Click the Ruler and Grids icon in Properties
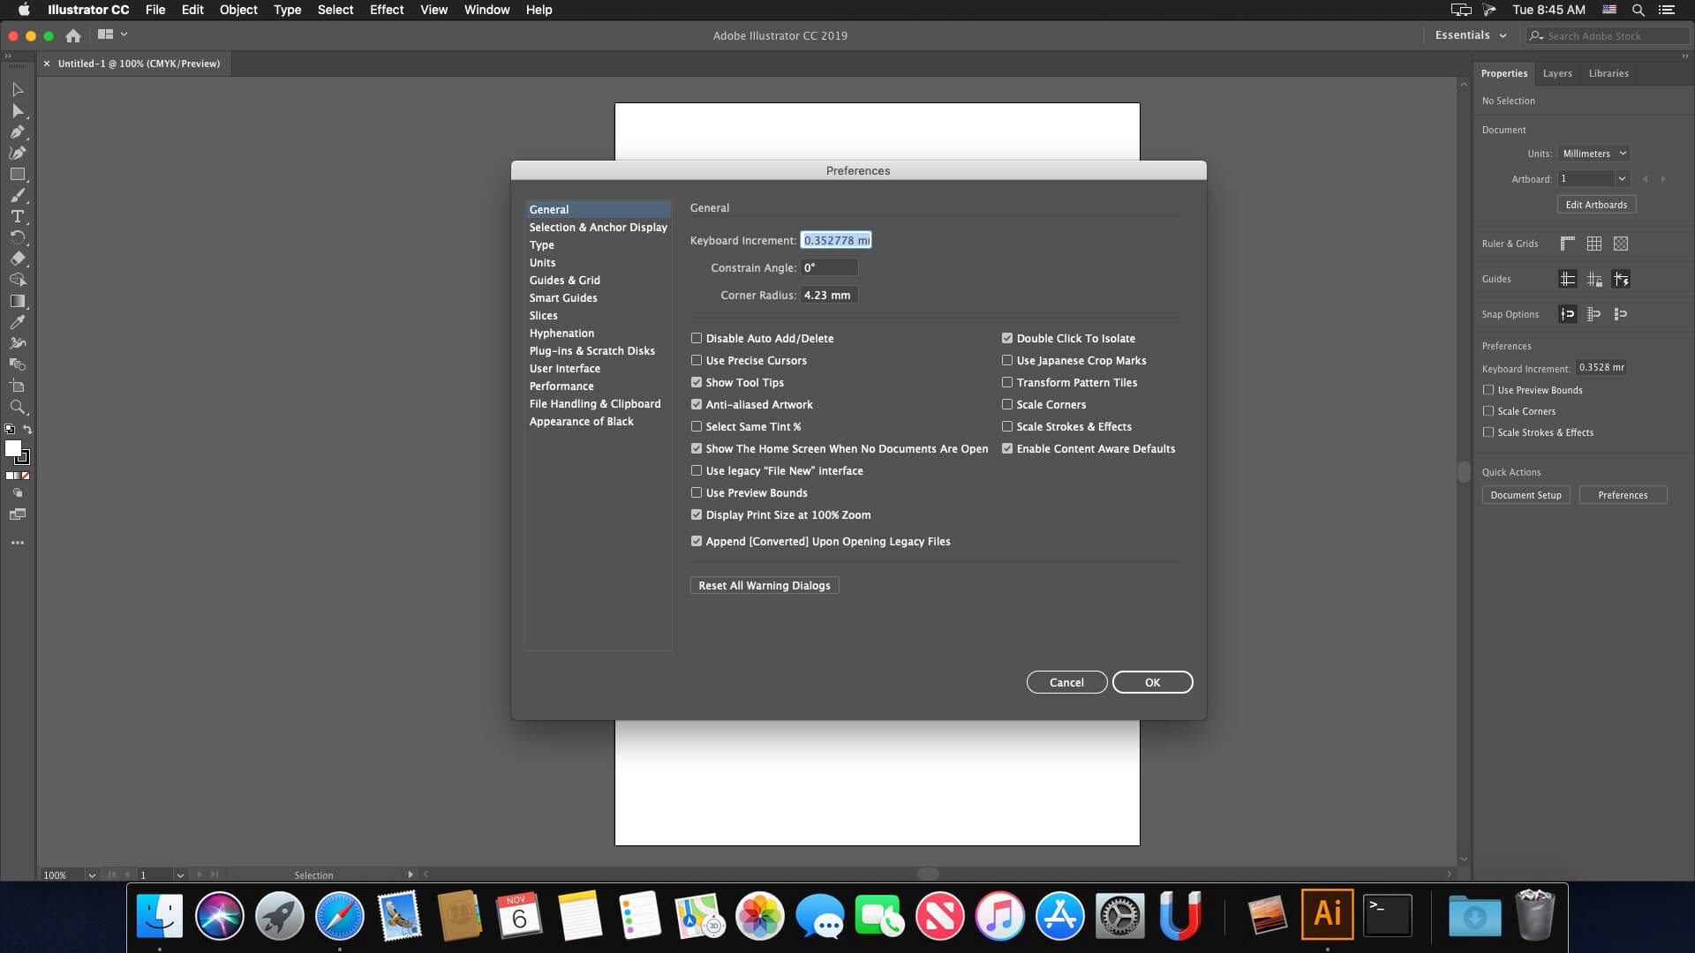1695x953 pixels. pyautogui.click(x=1568, y=244)
